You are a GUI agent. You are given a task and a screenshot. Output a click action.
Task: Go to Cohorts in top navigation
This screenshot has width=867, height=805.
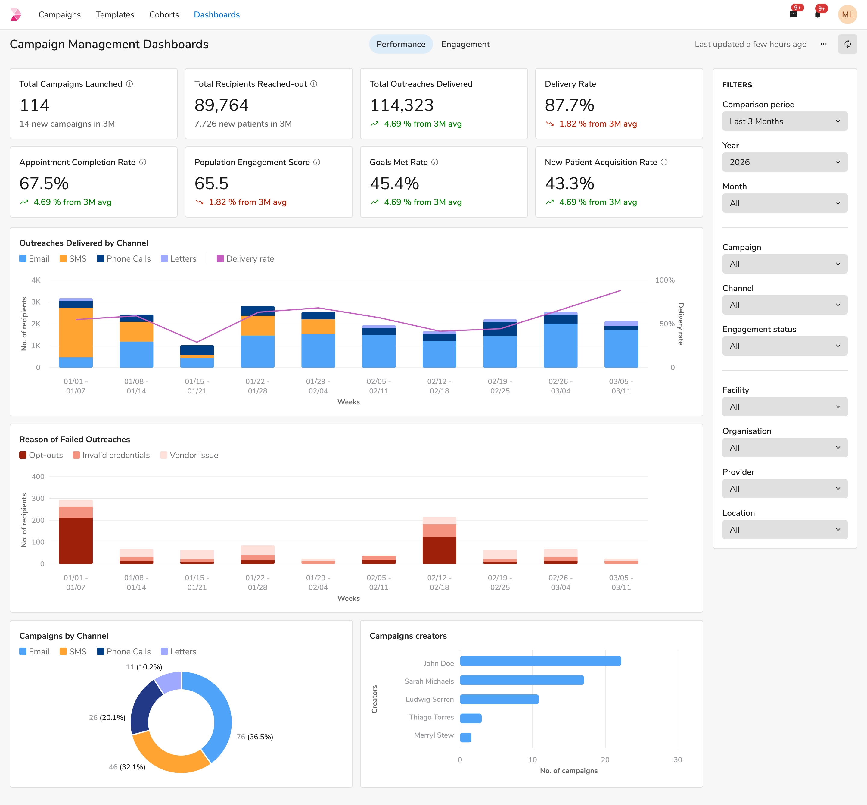coord(164,14)
